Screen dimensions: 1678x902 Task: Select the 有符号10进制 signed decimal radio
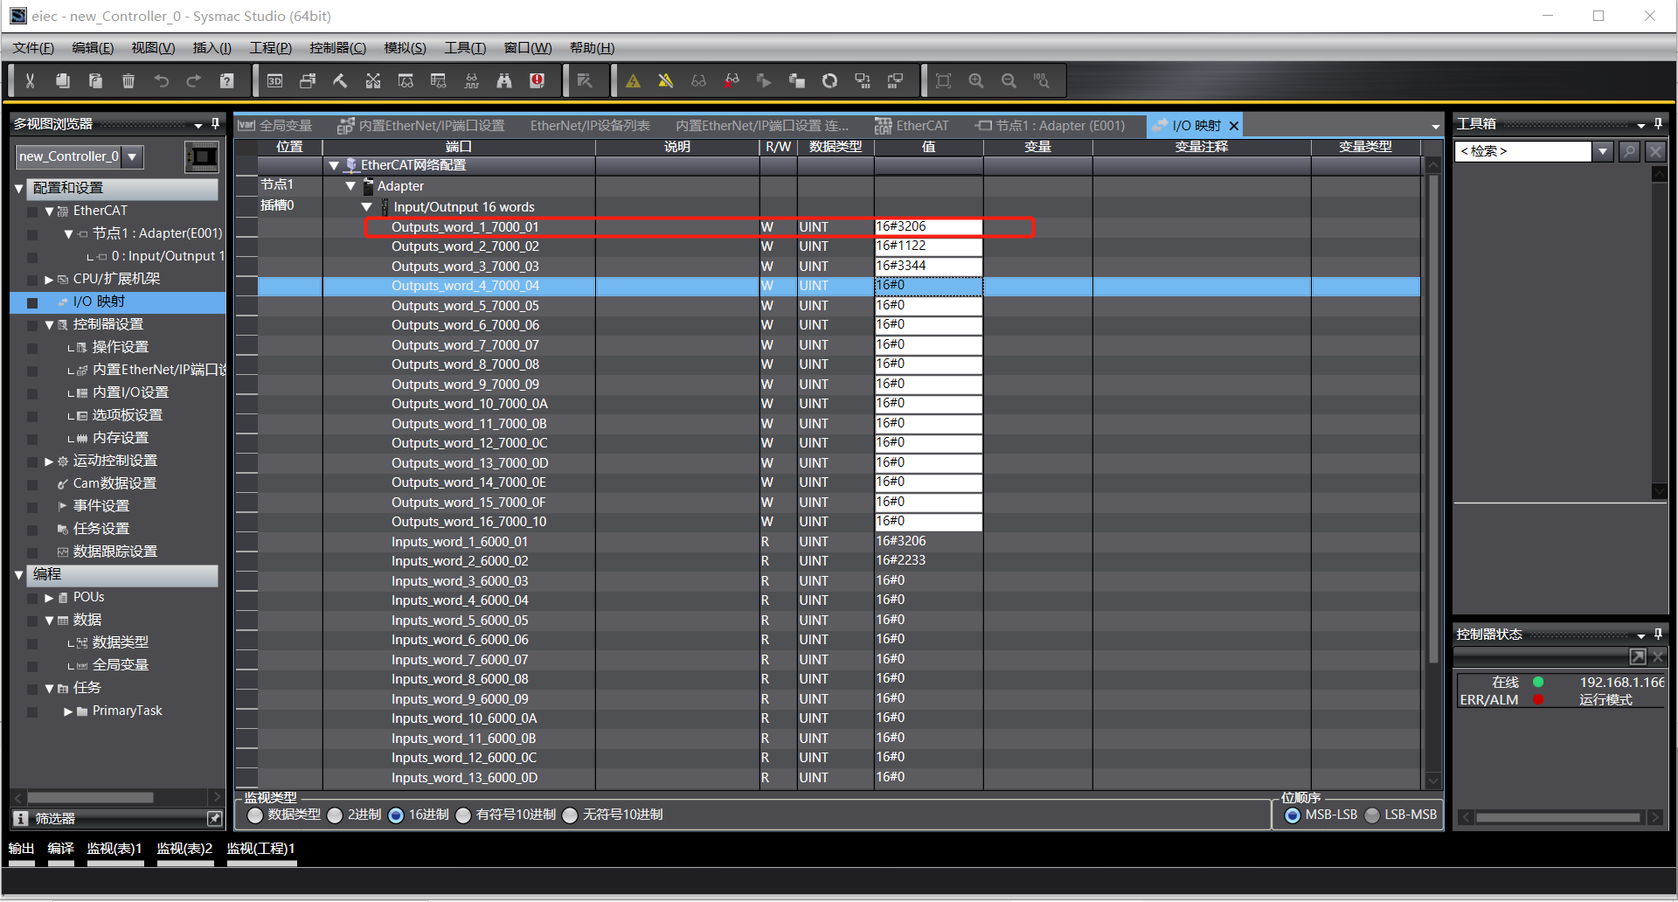(x=464, y=815)
